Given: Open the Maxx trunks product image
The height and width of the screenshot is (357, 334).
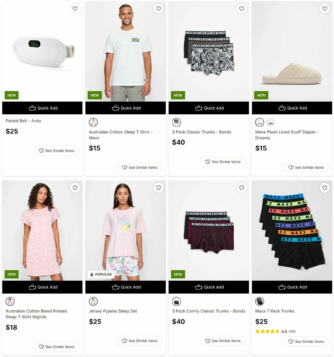Looking at the screenshot, I should coord(292,231).
